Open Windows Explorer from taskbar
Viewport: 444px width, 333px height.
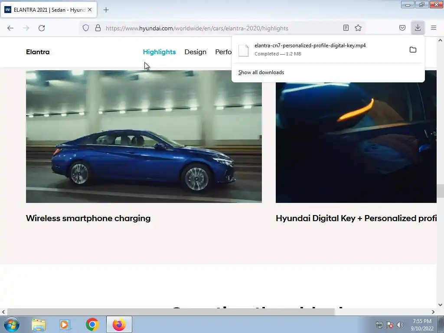tap(39, 324)
